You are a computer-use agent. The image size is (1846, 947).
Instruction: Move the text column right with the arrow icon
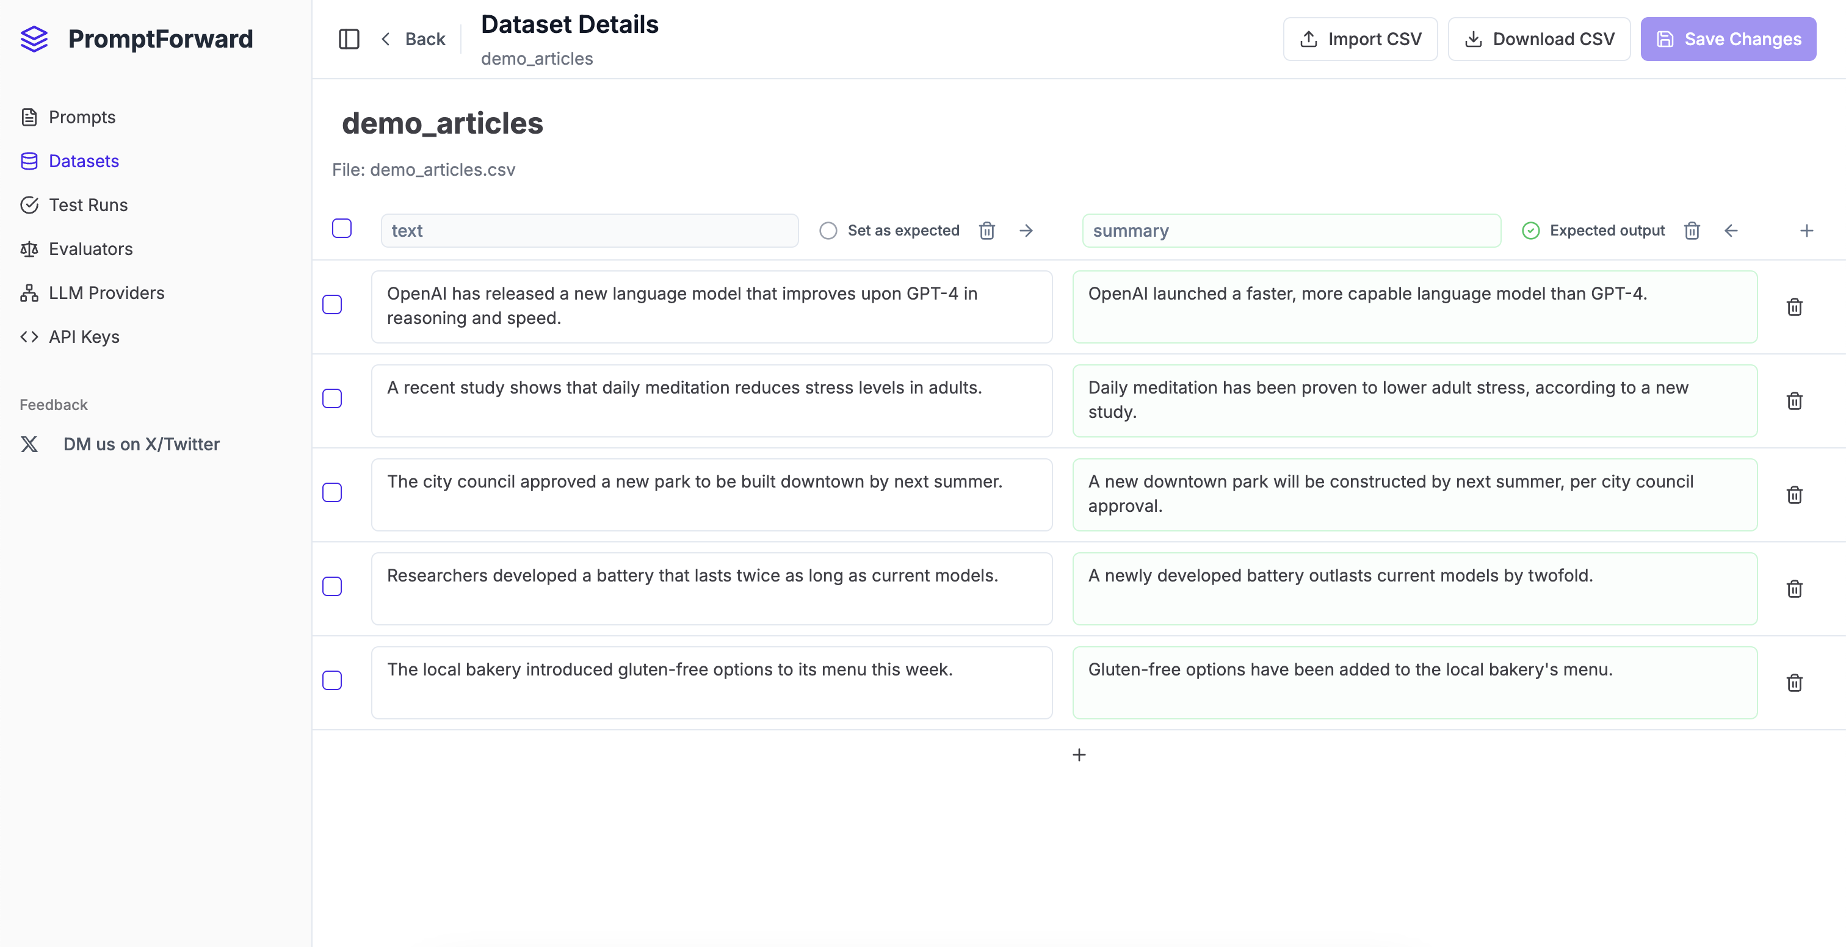[x=1026, y=231]
